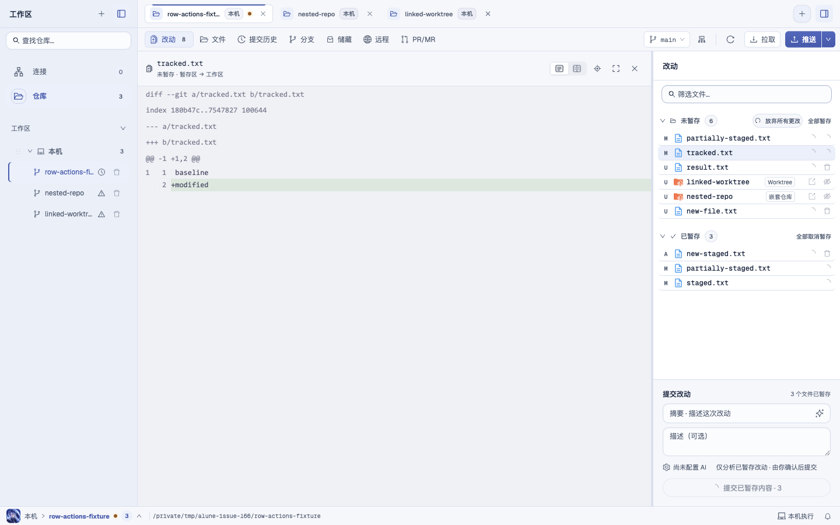Click 放弃所有更改 to discard all changes
840x525 pixels.
click(778, 121)
